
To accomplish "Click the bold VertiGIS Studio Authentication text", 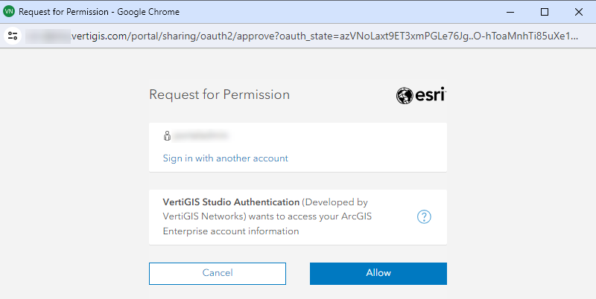I will click(231, 202).
